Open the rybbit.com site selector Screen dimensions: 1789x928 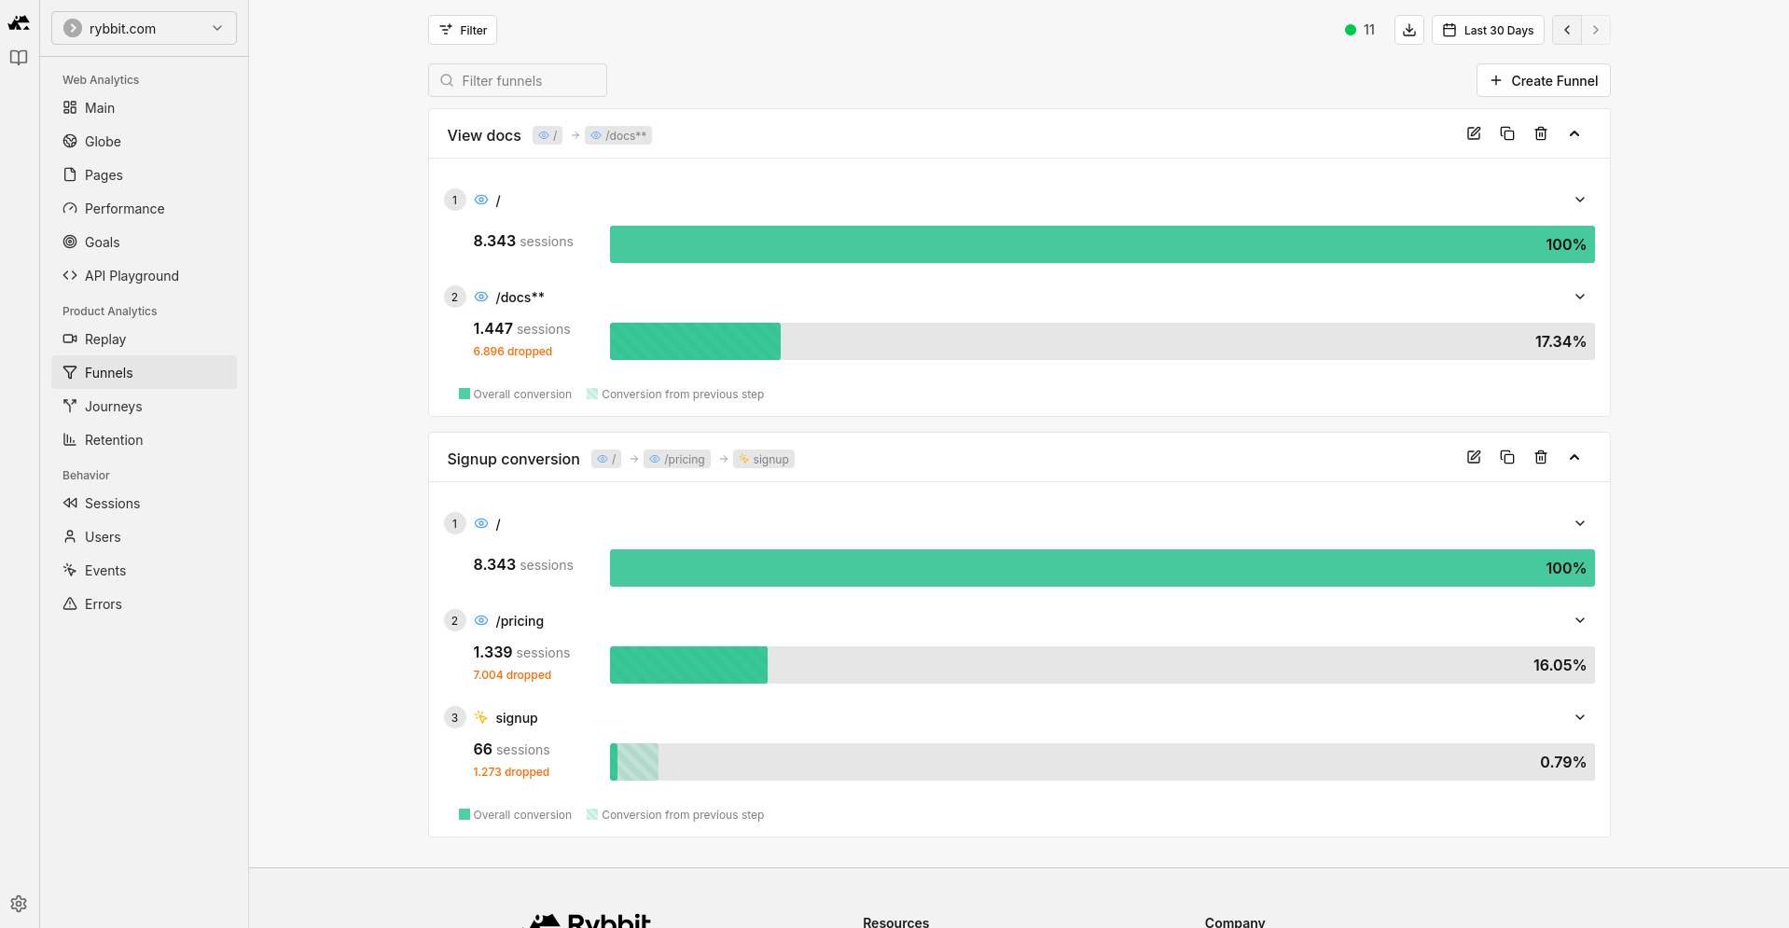pyautogui.click(x=143, y=28)
